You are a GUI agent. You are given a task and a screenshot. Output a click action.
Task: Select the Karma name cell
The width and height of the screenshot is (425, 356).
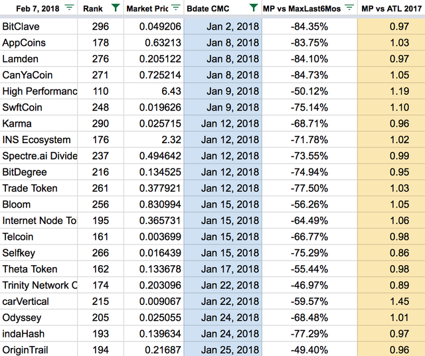(x=39, y=123)
